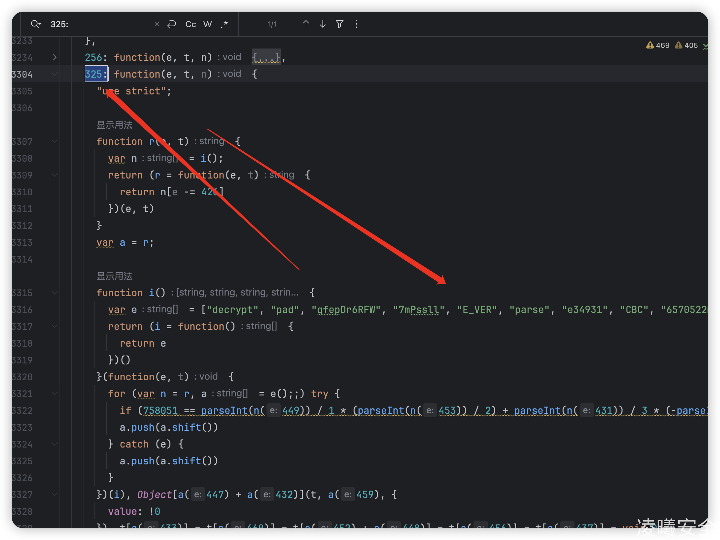The width and height of the screenshot is (720, 540).
Task: Click the search history magnifier icon
Action: click(x=36, y=24)
